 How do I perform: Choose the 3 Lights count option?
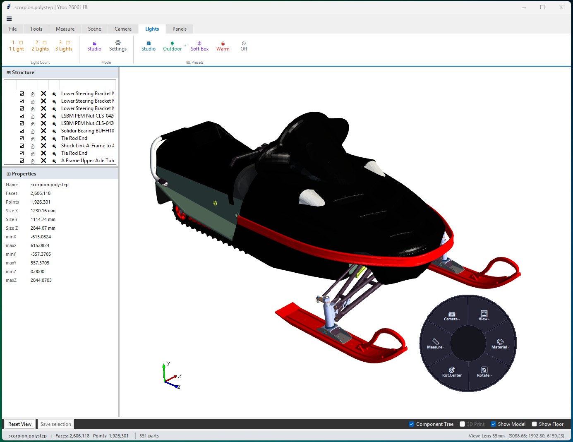click(64, 46)
